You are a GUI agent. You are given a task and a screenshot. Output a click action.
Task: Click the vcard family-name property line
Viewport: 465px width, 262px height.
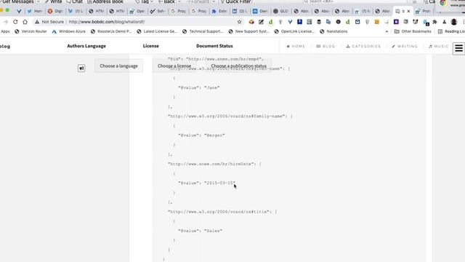tap(230, 116)
